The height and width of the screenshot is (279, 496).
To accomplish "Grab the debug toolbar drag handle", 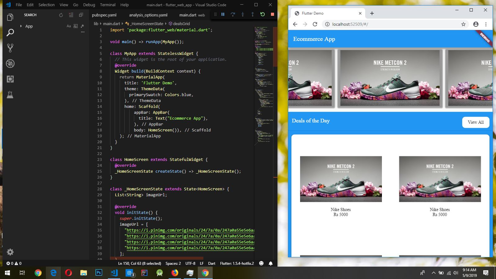I will [215, 14].
